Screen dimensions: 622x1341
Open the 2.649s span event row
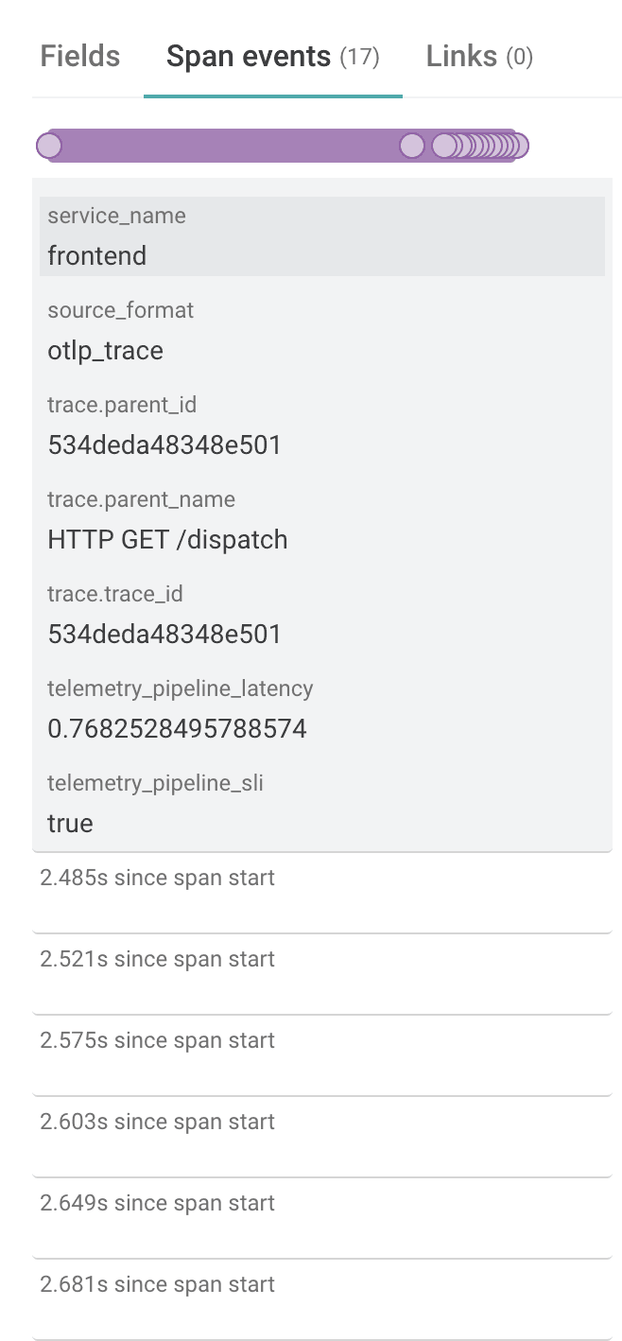pos(321,1217)
